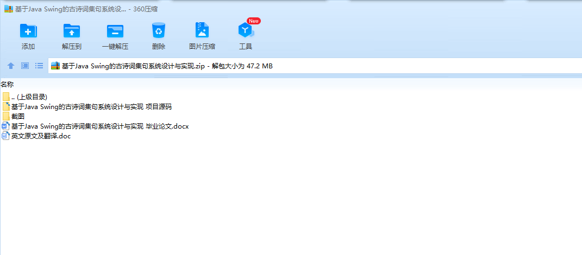
Task: Switch to icon view mode
Action: coord(25,66)
